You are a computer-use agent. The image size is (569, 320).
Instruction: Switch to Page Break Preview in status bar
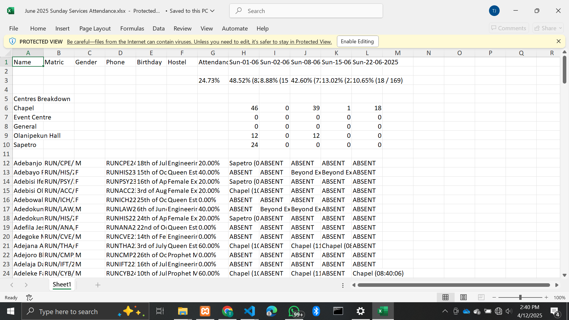coord(481,297)
